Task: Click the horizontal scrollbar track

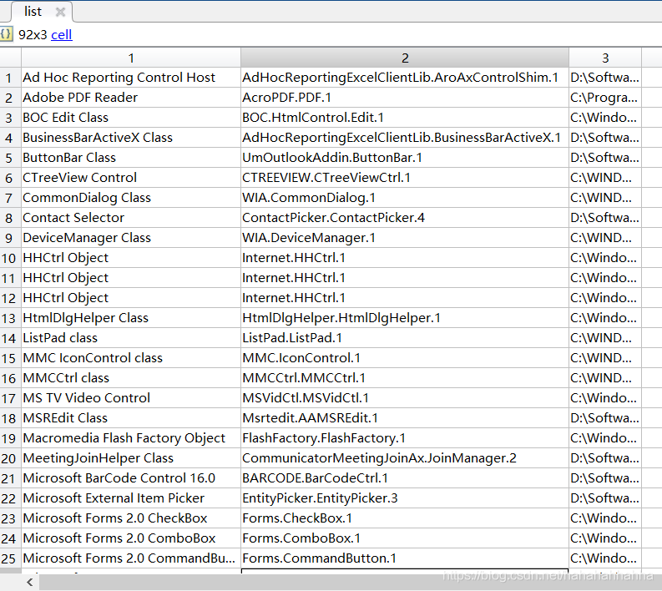Action: click(x=351, y=582)
